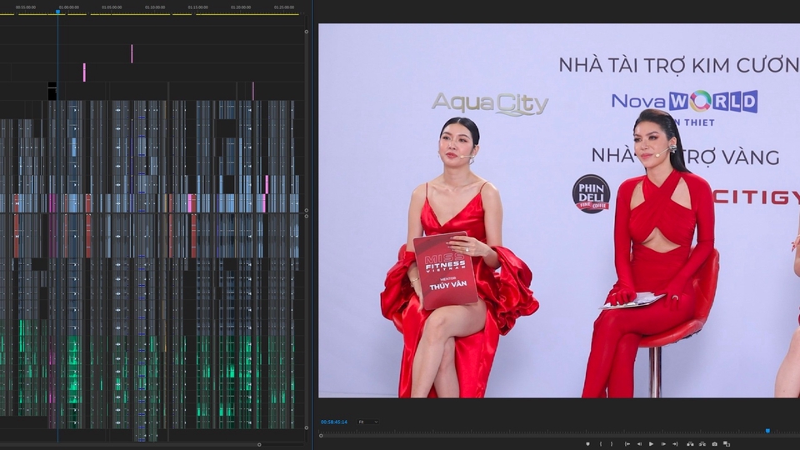Open the Comparison View button
800x450 pixels.
727,443
